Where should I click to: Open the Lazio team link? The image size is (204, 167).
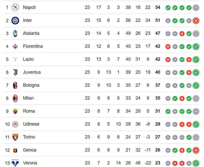tap(28, 59)
